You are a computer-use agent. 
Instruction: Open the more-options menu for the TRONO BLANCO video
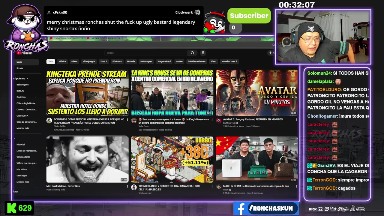coord(212,186)
